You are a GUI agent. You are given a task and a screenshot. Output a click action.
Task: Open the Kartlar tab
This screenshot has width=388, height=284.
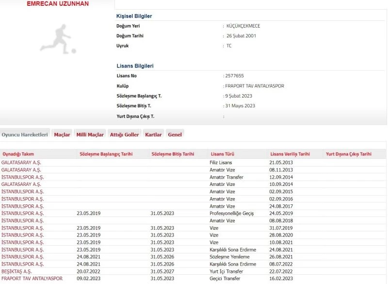[x=153, y=134]
